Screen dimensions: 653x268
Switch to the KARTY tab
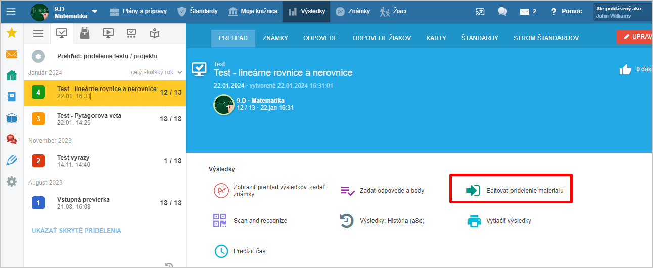(x=436, y=38)
